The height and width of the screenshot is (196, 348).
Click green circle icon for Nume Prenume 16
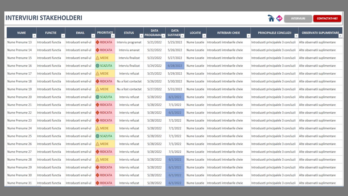(97, 66)
